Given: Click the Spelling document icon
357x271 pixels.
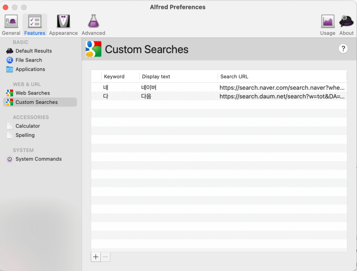Looking at the screenshot, I should point(9,135).
